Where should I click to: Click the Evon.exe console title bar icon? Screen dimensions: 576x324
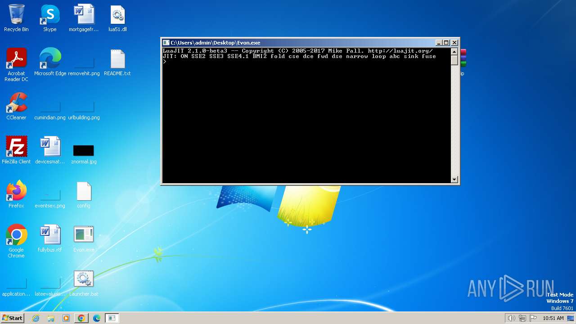point(166,43)
